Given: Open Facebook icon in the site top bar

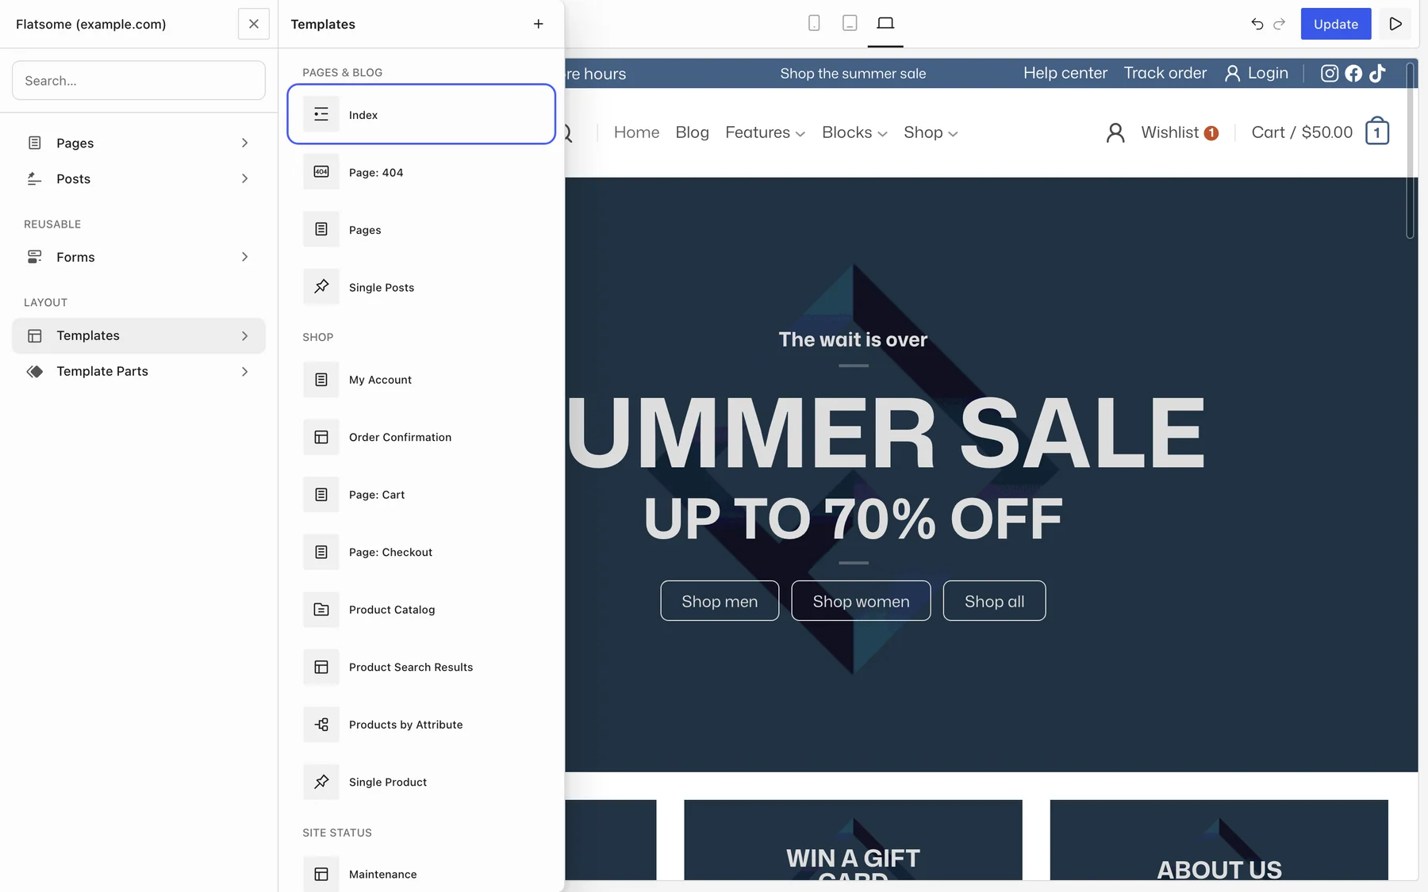Looking at the screenshot, I should pyautogui.click(x=1353, y=73).
